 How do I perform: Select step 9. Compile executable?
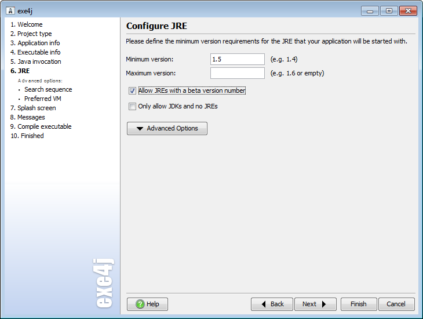(x=41, y=126)
